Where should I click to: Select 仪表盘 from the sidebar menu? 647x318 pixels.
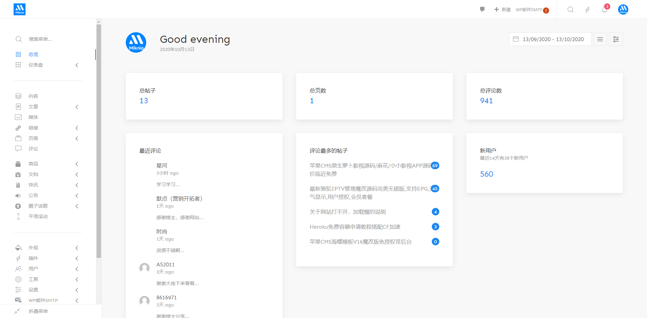pyautogui.click(x=36, y=65)
